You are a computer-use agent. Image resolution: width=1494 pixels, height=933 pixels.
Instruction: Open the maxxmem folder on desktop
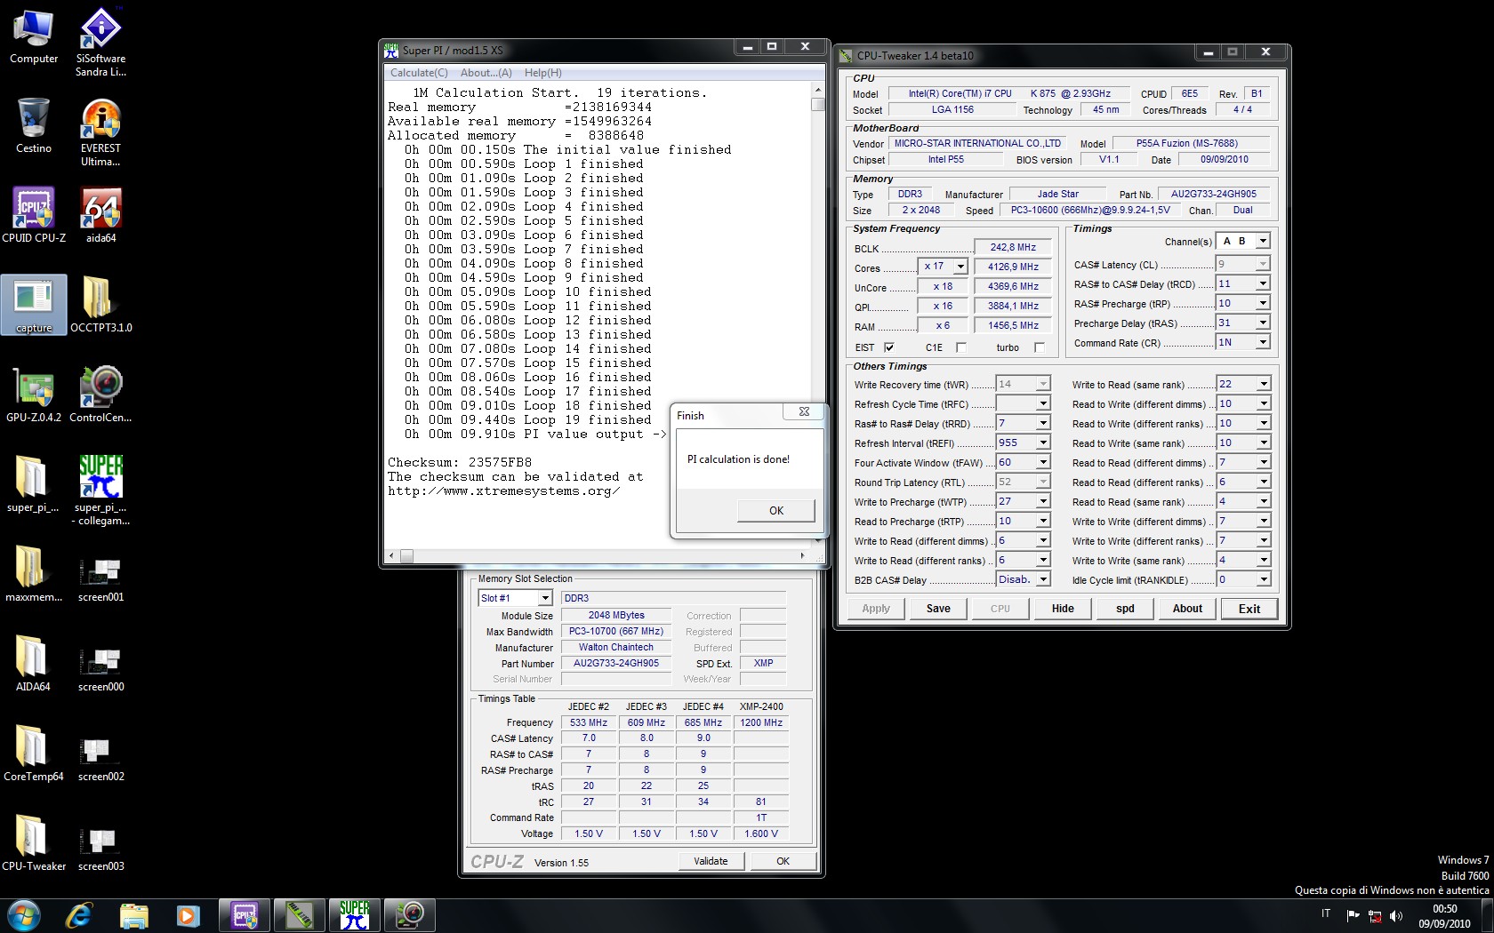coord(33,574)
